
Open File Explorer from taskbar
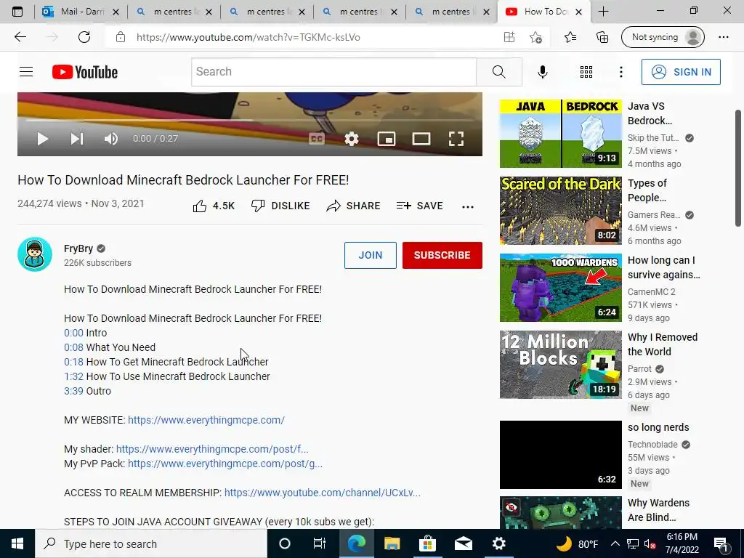[392, 543]
